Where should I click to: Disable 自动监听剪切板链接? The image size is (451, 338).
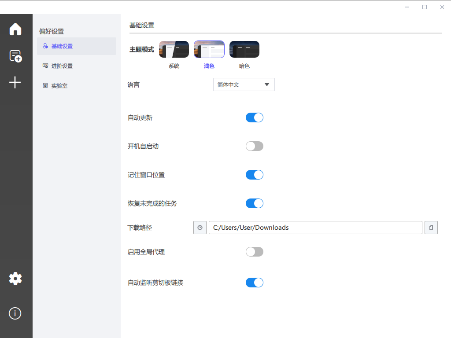pos(254,283)
